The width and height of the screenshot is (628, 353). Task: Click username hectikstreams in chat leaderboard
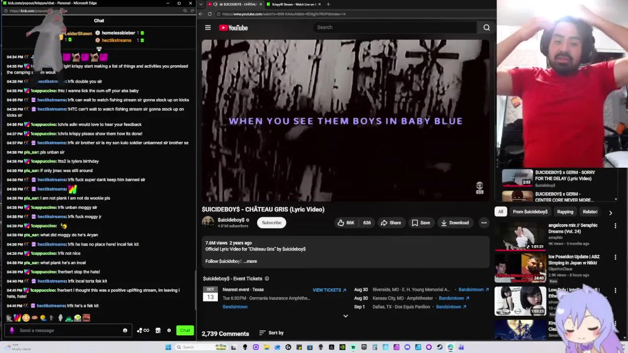116,40
